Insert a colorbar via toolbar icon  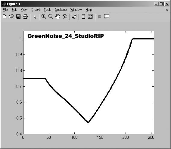tap(83, 17)
